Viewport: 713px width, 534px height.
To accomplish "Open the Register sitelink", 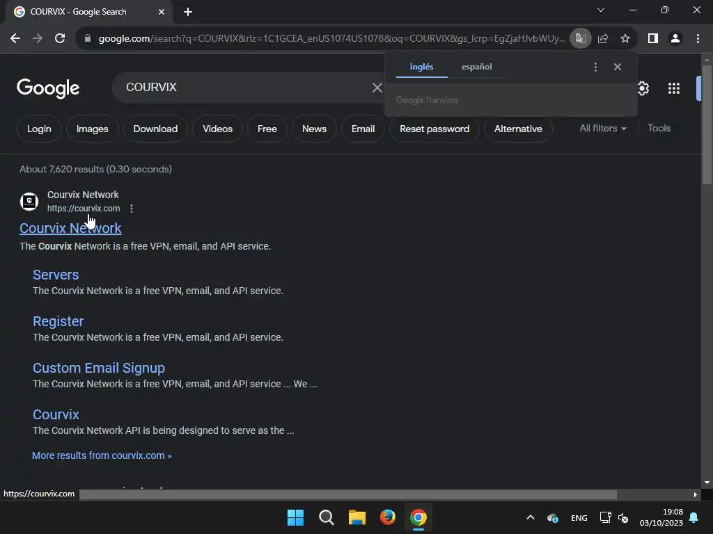I will [58, 321].
